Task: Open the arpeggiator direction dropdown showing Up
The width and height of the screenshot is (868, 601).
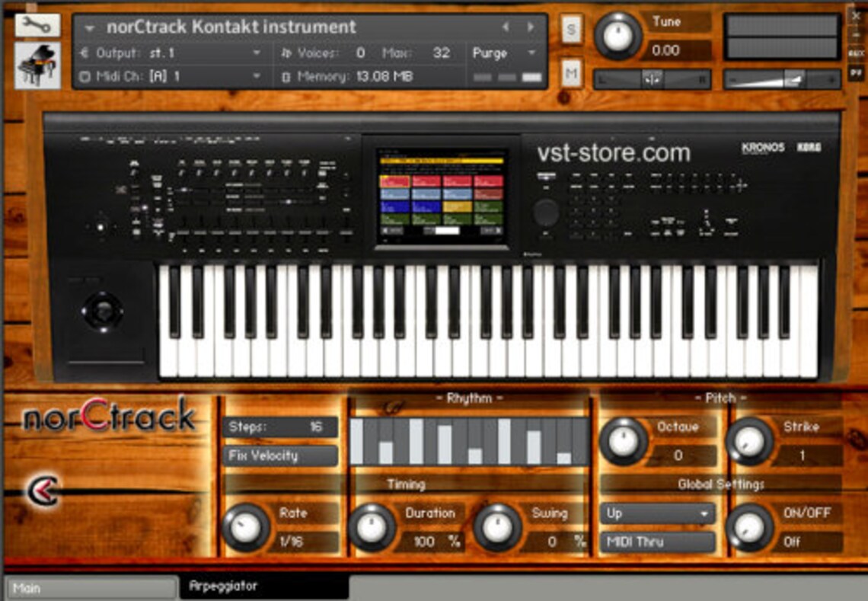Action: click(656, 513)
